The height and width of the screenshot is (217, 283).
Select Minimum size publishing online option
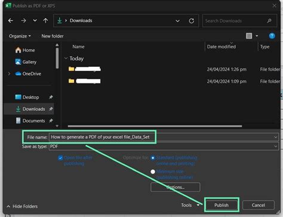click(x=153, y=172)
